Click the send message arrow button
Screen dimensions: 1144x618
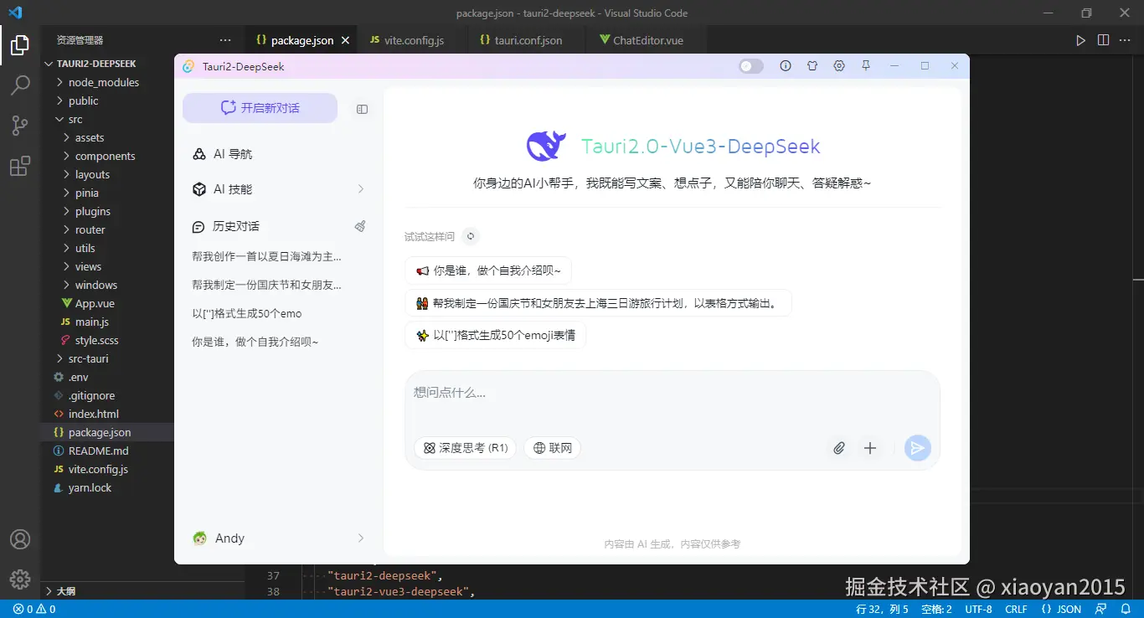917,448
